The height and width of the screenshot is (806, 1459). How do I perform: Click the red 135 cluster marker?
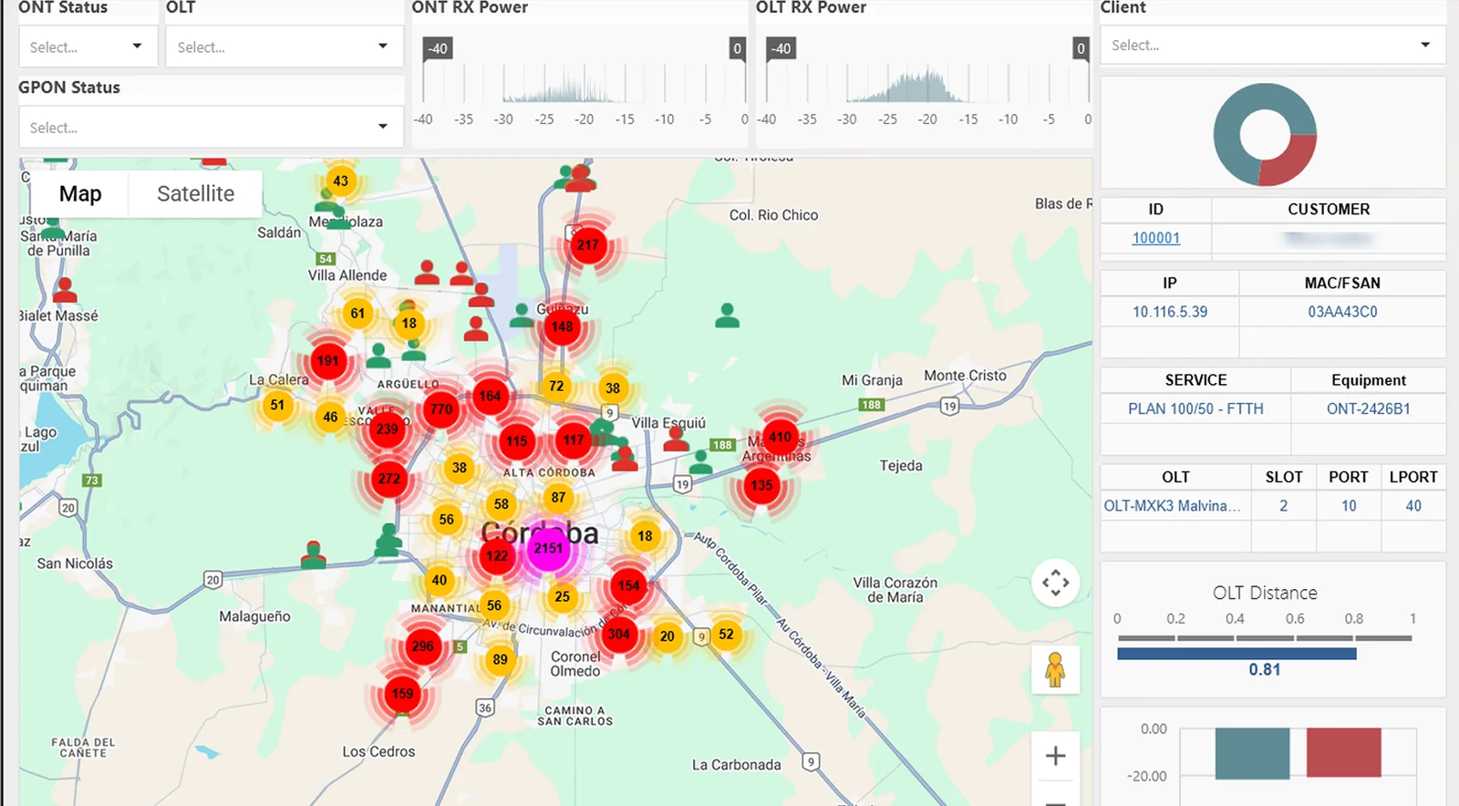[761, 485]
